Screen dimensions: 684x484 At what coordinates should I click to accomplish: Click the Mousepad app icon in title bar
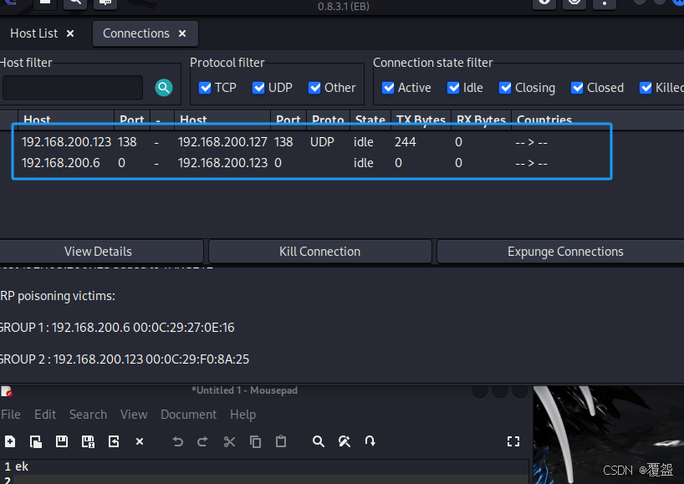[x=7, y=391]
